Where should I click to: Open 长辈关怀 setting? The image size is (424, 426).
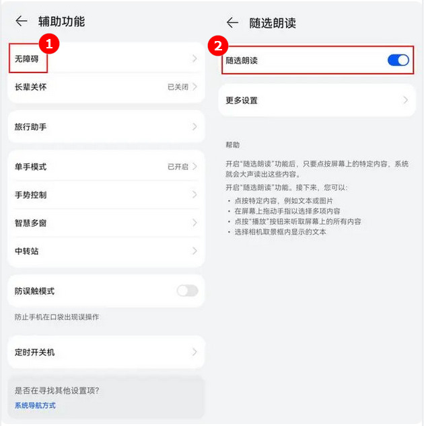click(106, 87)
